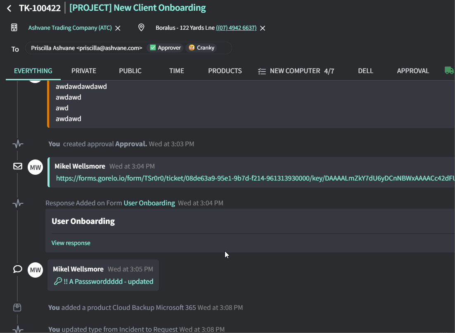
Task: Click the chat bubble icon in timeline
Action: pos(18,269)
